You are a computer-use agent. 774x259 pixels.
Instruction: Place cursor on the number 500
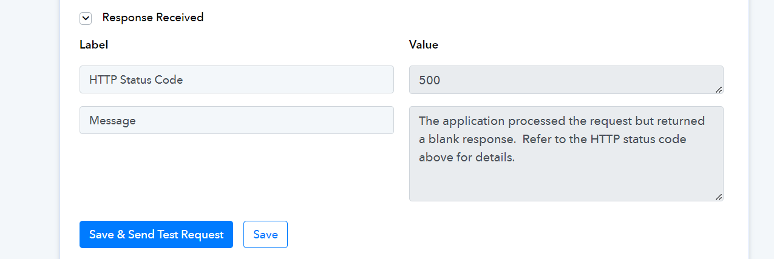point(429,80)
